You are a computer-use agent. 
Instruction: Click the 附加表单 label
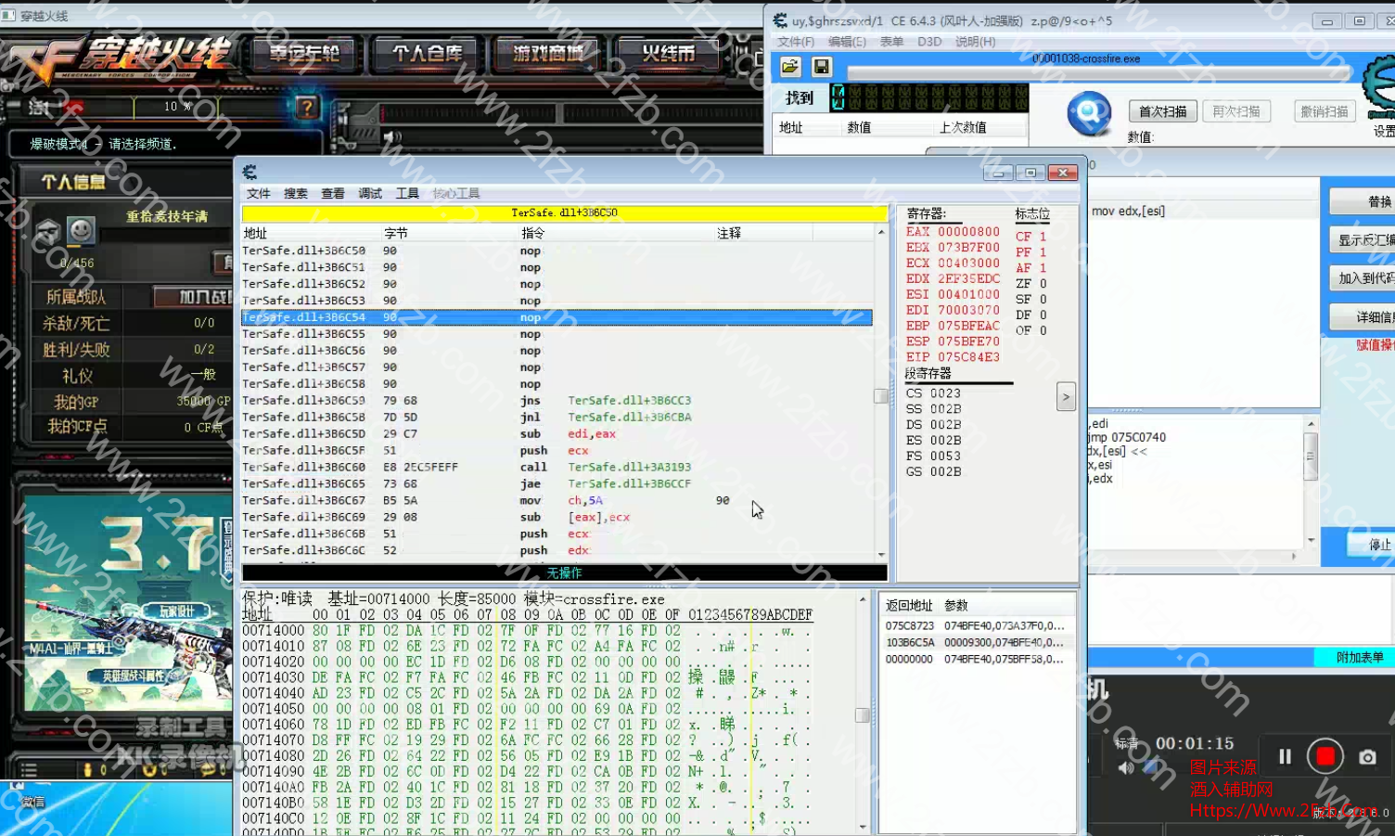[x=1360, y=657]
